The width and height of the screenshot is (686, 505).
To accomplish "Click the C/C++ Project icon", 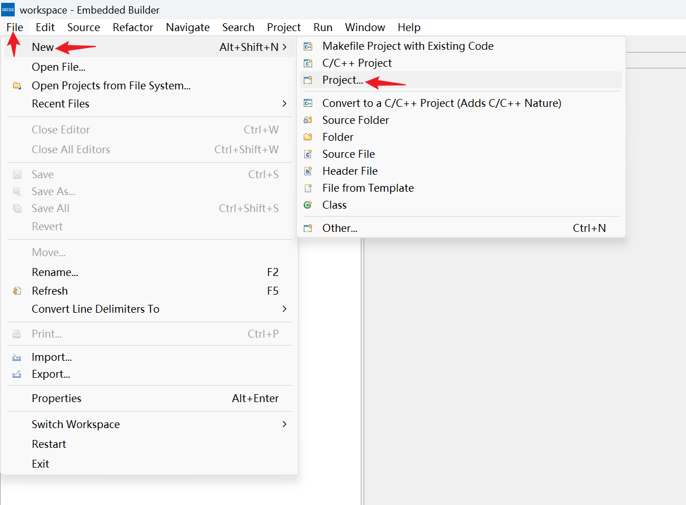I will coord(308,63).
